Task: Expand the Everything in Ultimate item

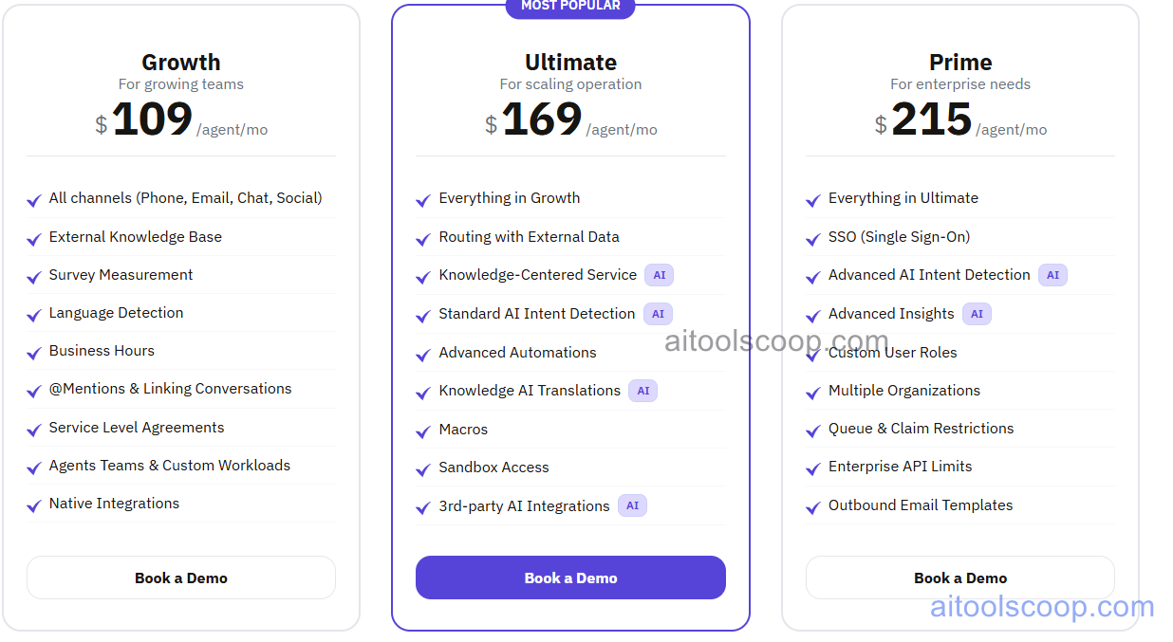Action: coord(902,198)
